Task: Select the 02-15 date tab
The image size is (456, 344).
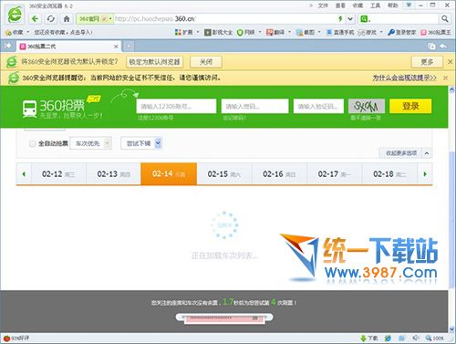Action: click(x=224, y=174)
